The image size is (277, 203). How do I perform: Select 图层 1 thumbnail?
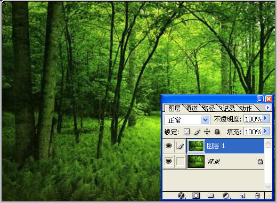[196, 146]
